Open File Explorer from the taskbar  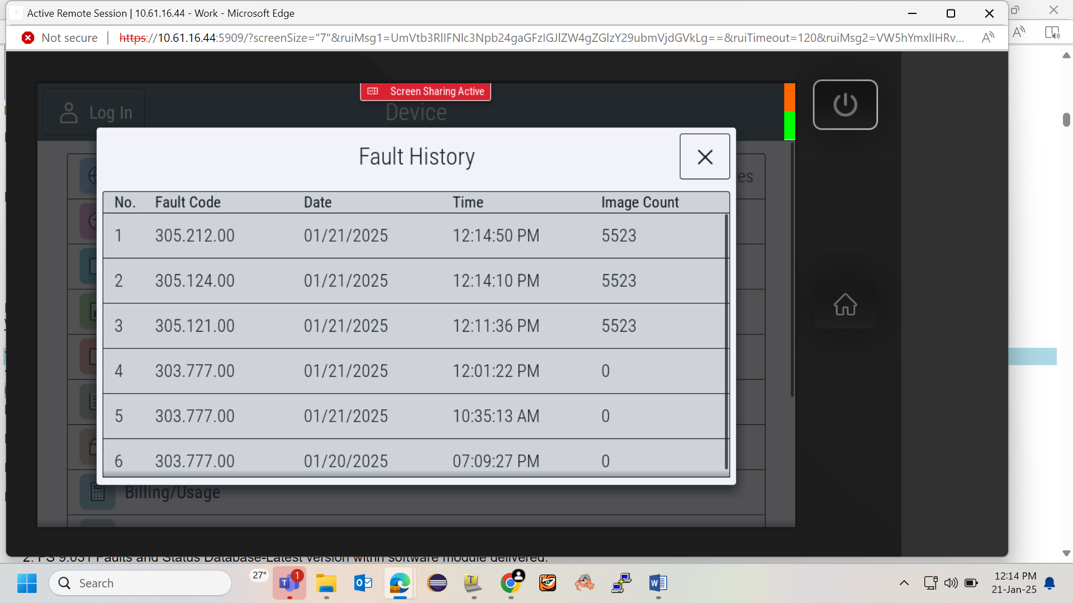[x=326, y=583]
